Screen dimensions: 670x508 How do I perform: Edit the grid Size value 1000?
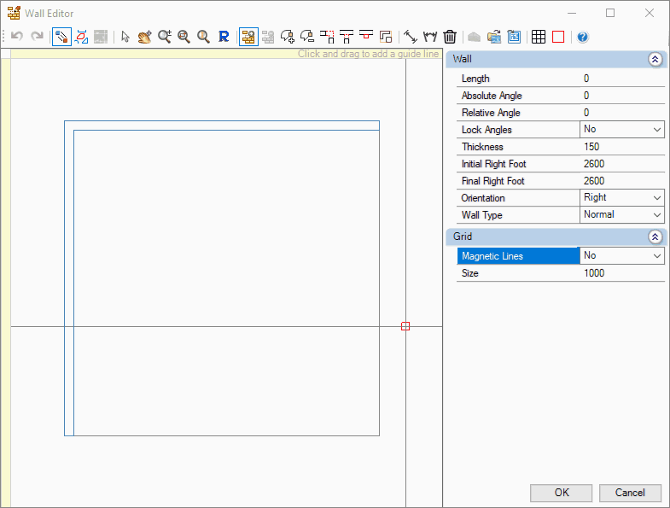[x=622, y=273]
